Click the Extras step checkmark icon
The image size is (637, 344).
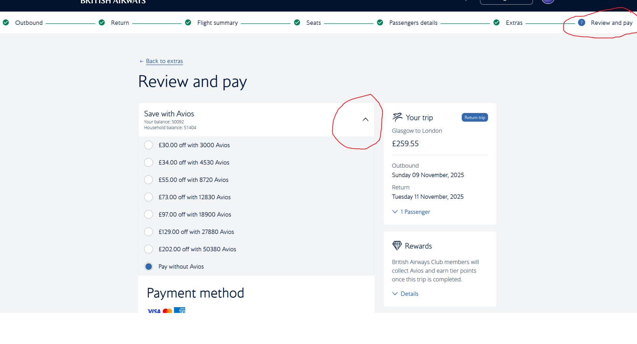[x=496, y=23]
